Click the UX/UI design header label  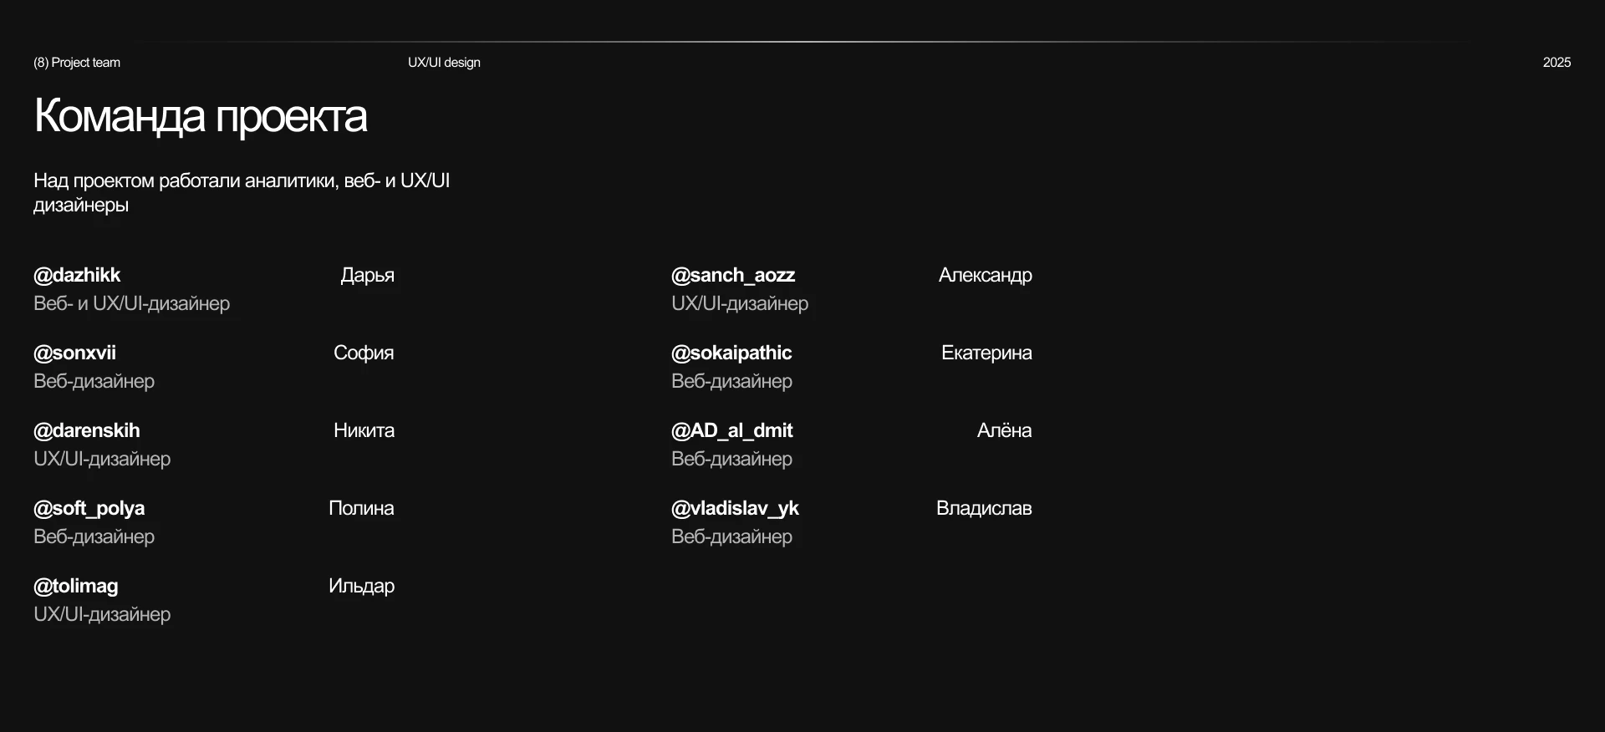(x=444, y=63)
